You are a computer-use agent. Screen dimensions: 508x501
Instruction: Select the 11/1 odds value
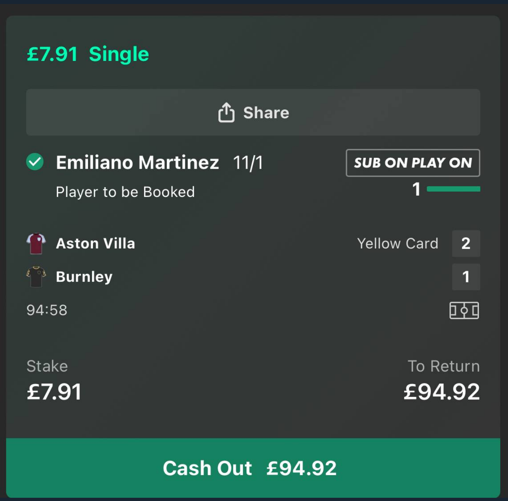coord(248,162)
